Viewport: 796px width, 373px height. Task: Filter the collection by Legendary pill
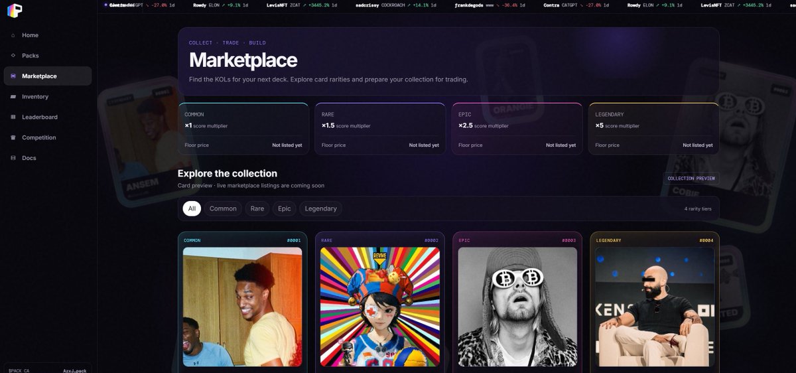click(321, 208)
